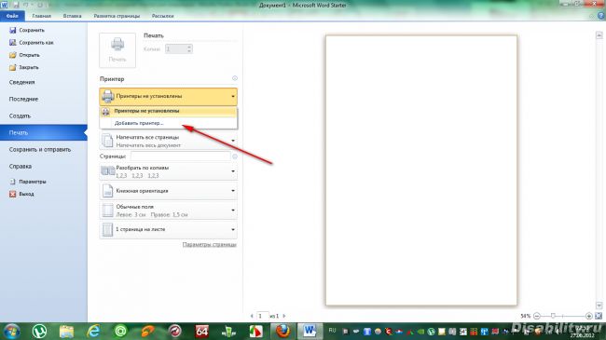Viewport: 606px width, 340px height.
Task: Click the Word taskbar button
Action: (x=310, y=331)
